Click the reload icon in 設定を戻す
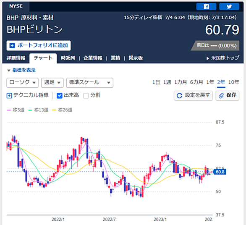246x225 pixels. coord(179,96)
